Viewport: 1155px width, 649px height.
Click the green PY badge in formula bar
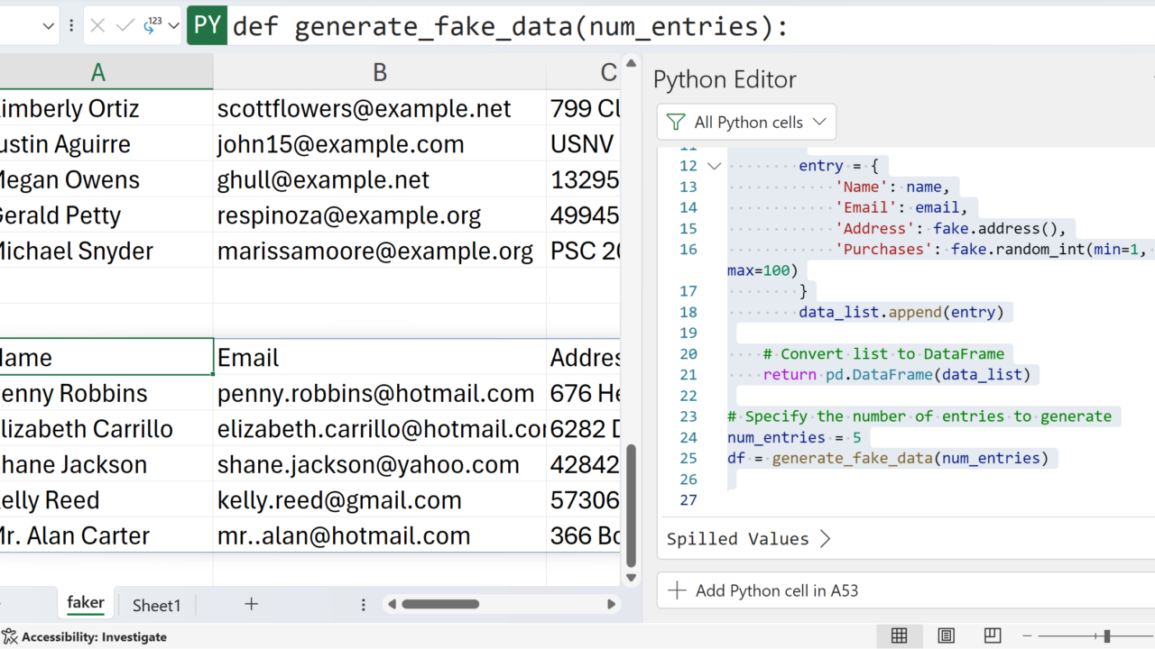click(x=207, y=26)
